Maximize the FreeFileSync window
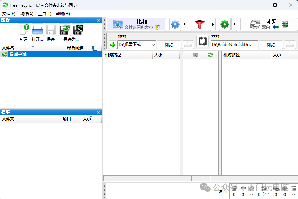Viewport: 298px width, 199px height. pyautogui.click(x=275, y=5)
